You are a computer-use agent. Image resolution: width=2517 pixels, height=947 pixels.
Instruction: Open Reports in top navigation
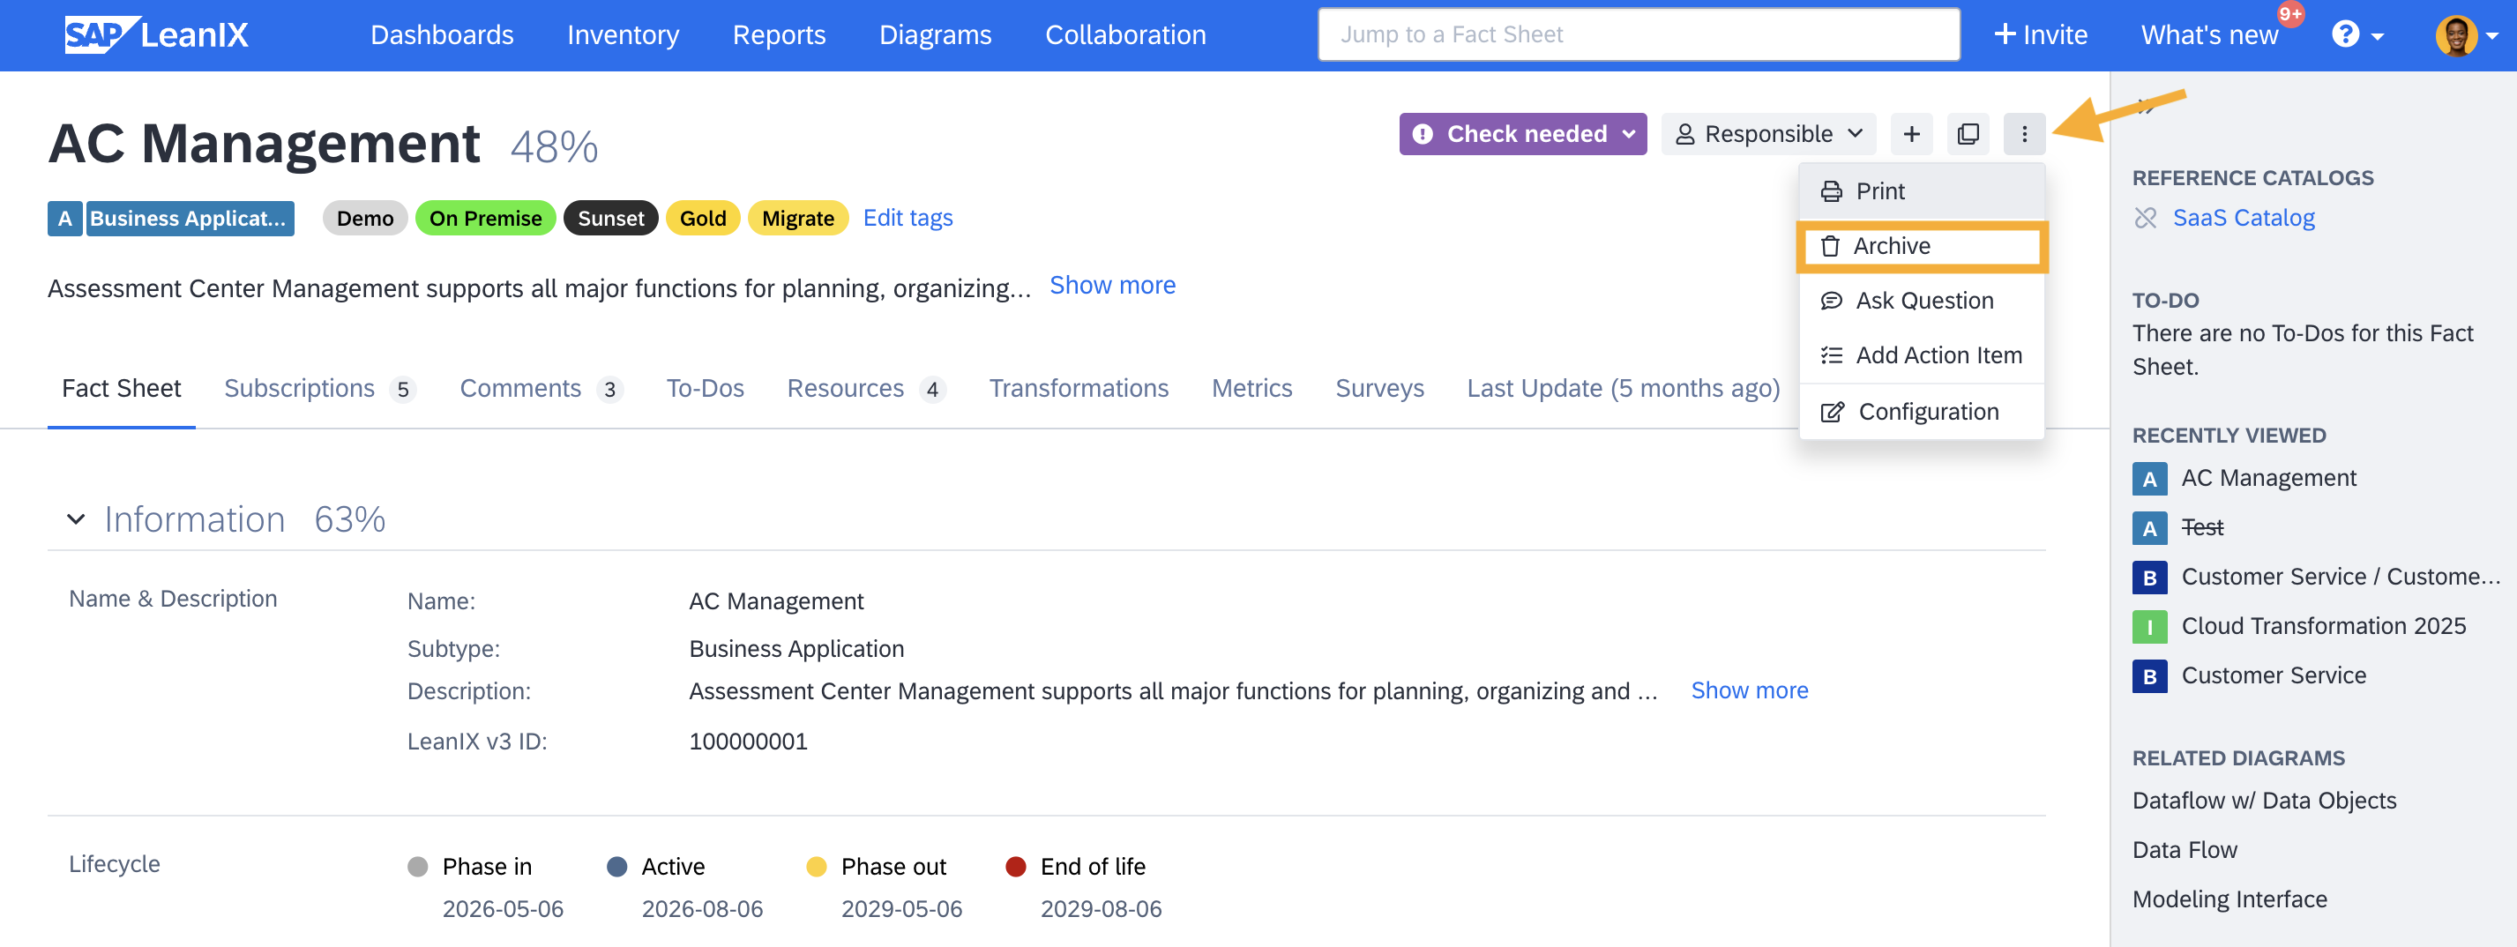point(779,35)
